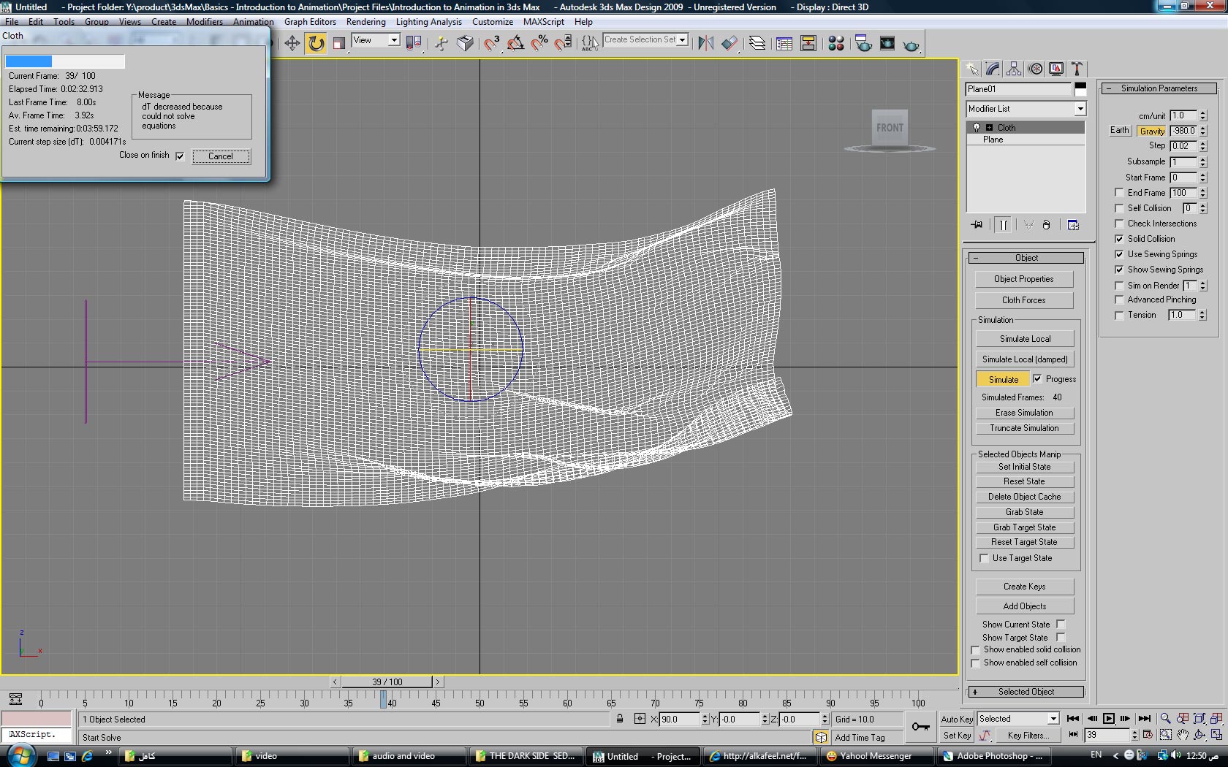
Task: Click the Erase Simulation button
Action: 1024,413
